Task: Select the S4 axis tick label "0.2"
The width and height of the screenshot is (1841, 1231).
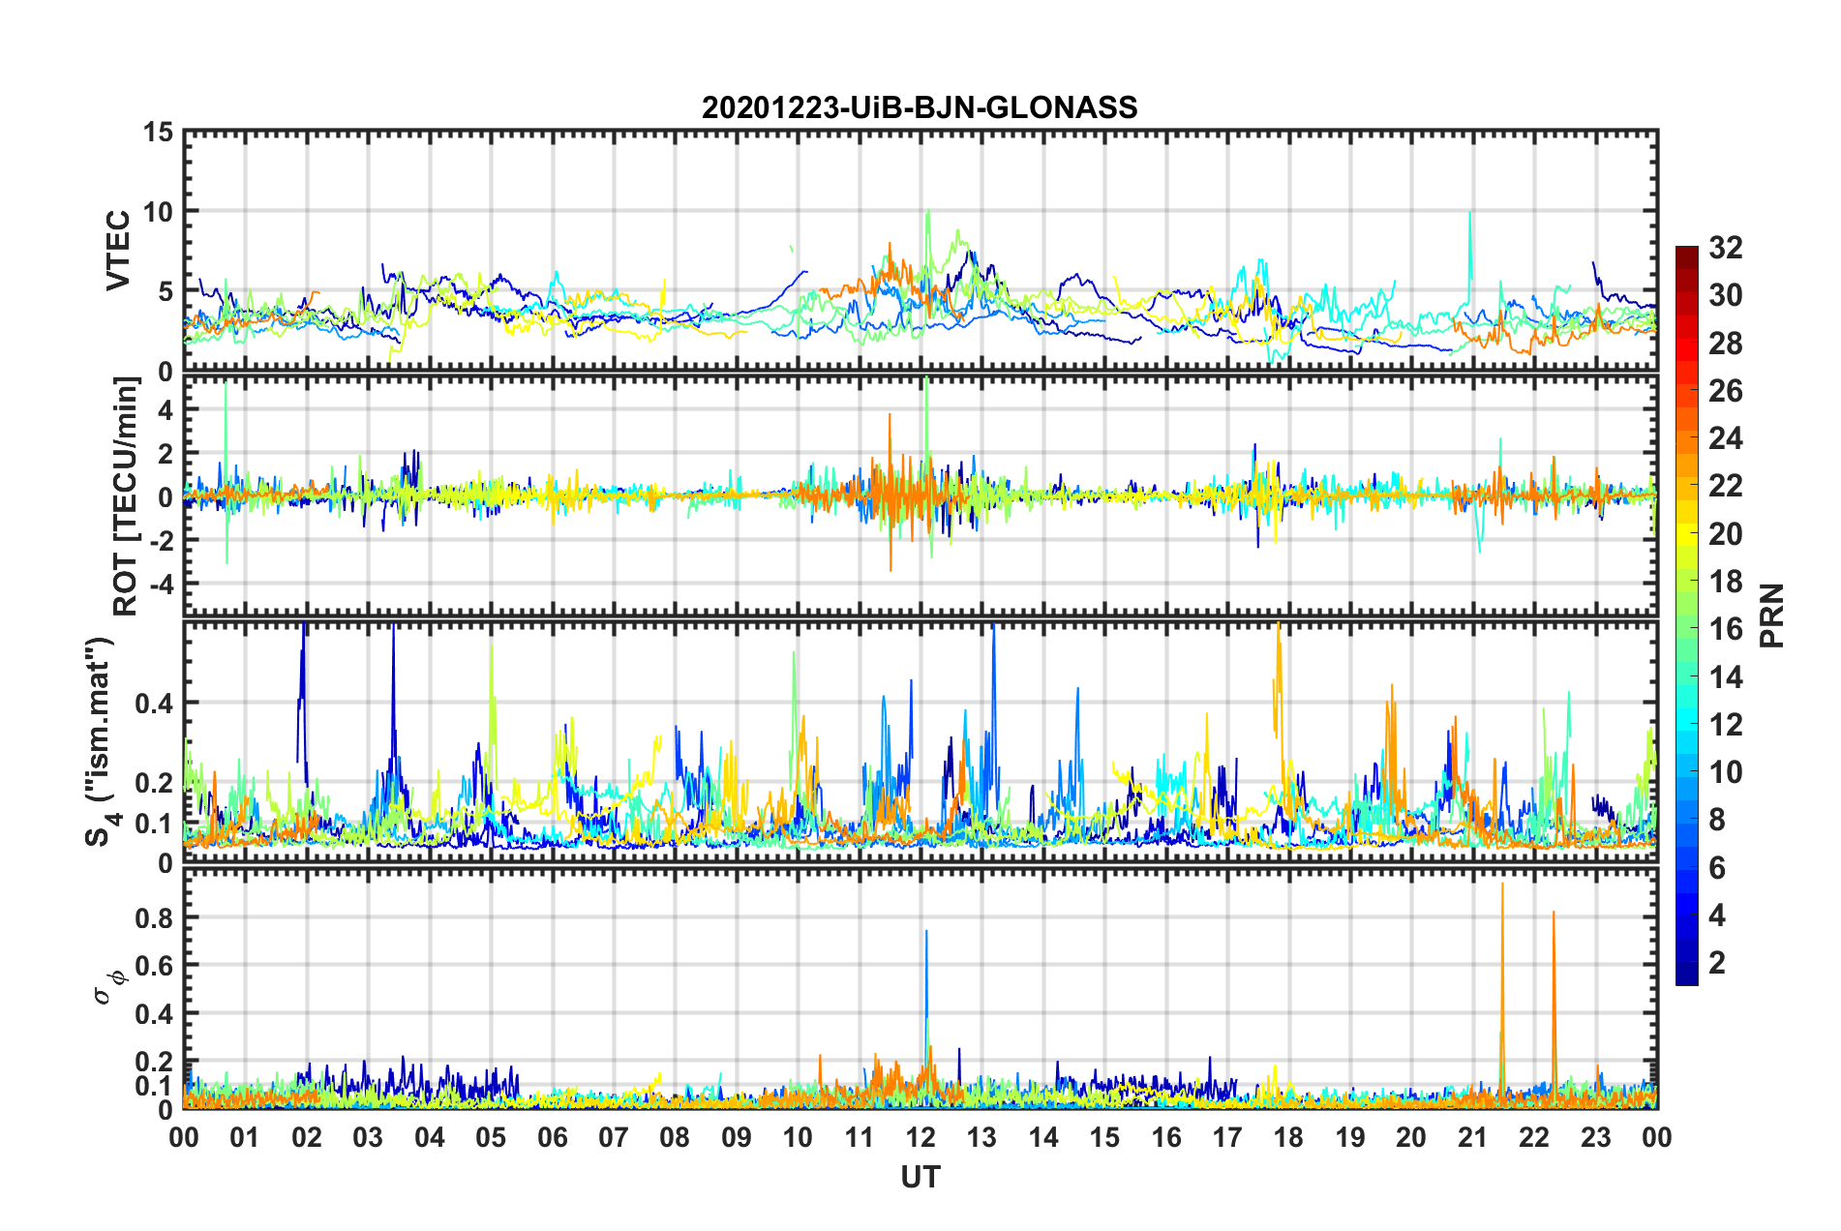Action: [154, 783]
